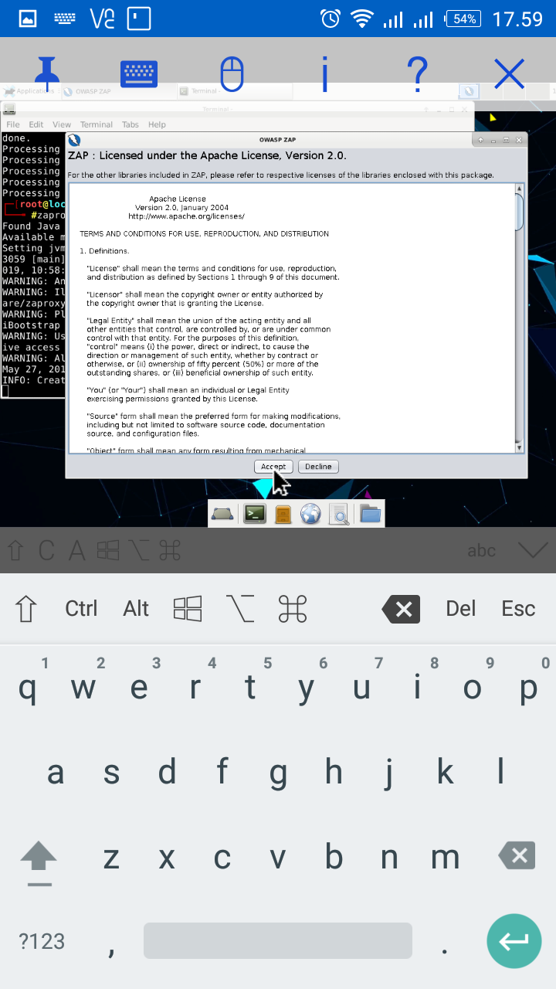The height and width of the screenshot is (989, 556).
Task: Open the Terminal menu in terminal menubar
Action: [97, 124]
